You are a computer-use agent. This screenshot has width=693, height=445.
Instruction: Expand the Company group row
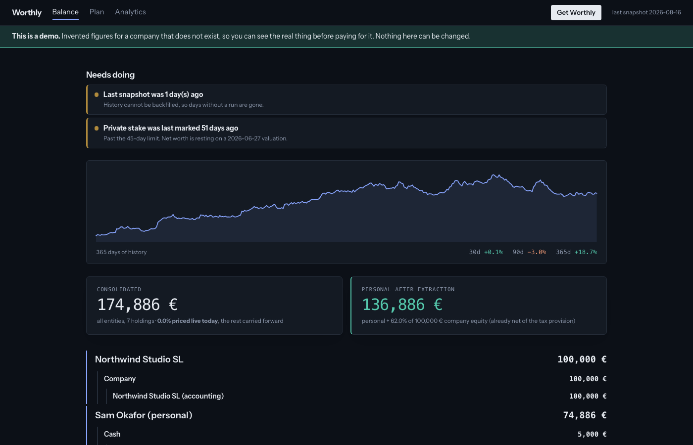click(x=351, y=379)
